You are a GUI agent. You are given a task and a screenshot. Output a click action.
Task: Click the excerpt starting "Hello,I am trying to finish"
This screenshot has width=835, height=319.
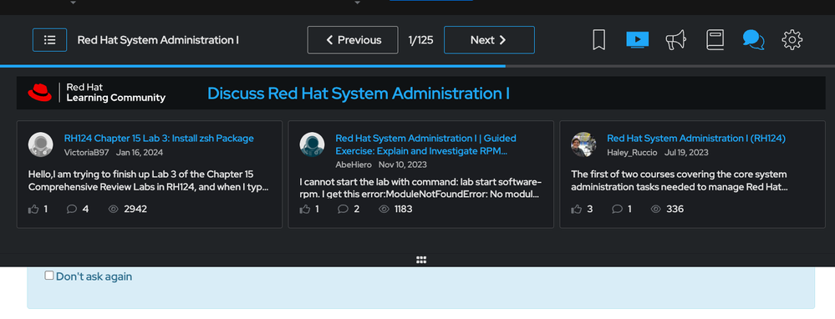[x=149, y=180]
